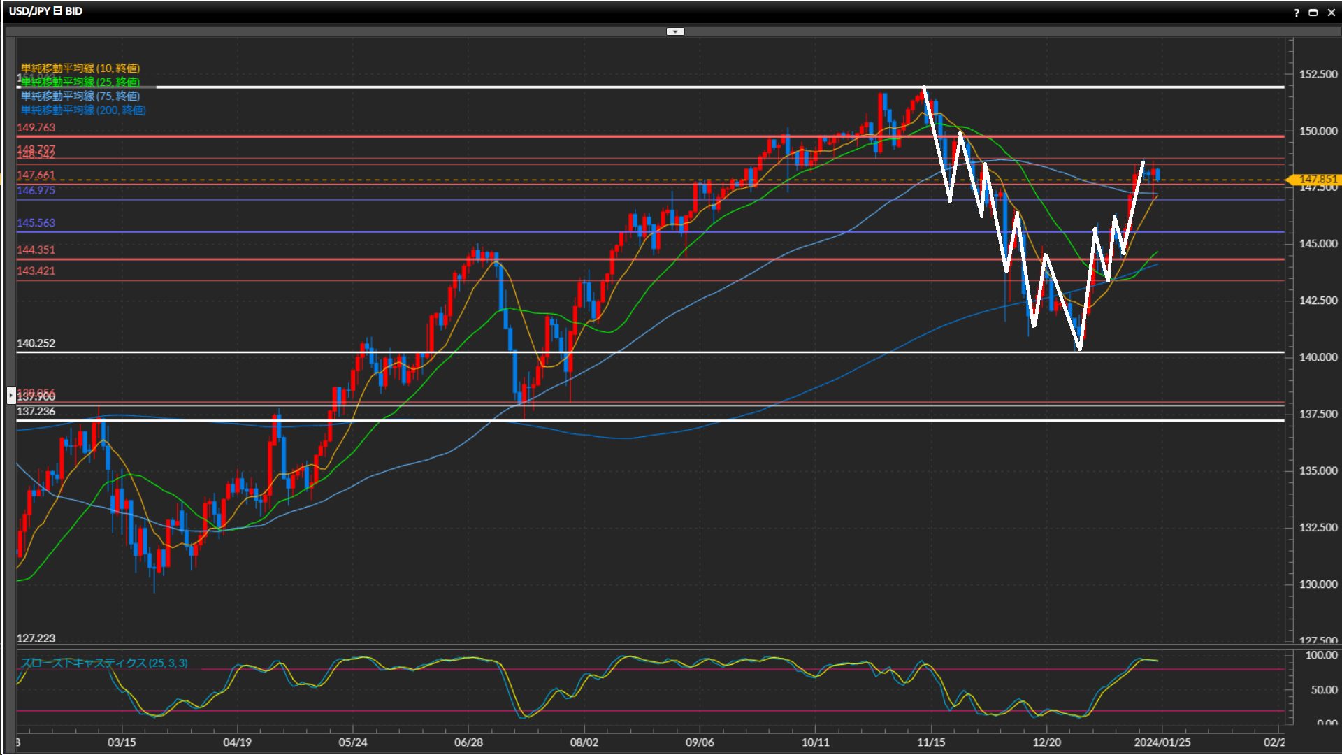The width and height of the screenshot is (1342, 755).
Task: Maximize the USD/JPY chart window
Action: (x=1313, y=13)
